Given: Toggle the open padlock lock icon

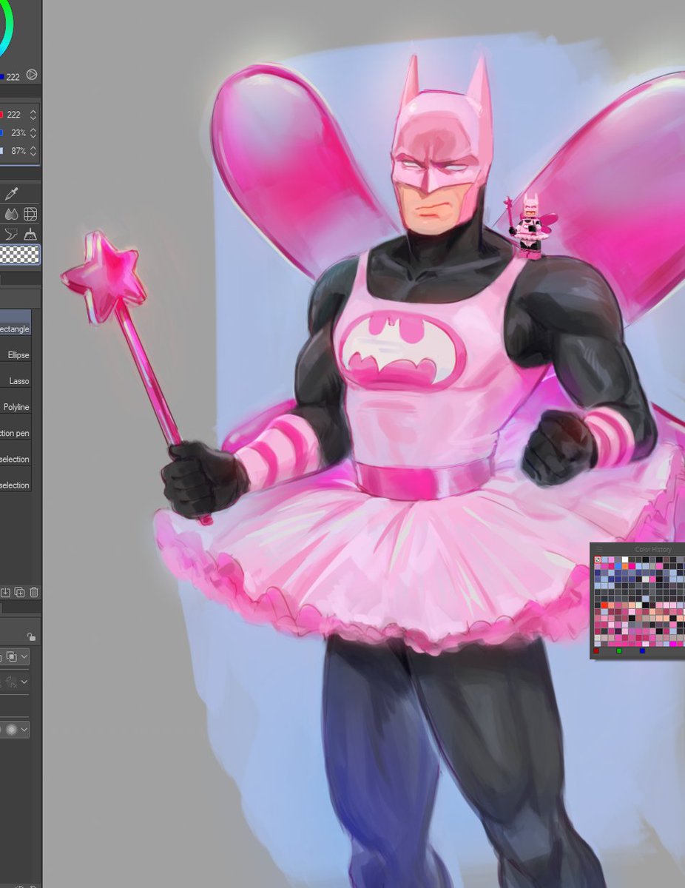Looking at the screenshot, I should pos(30,636).
